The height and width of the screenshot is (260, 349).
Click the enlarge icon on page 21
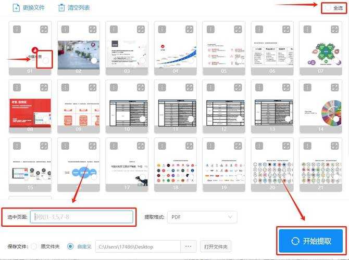[x=335, y=146]
